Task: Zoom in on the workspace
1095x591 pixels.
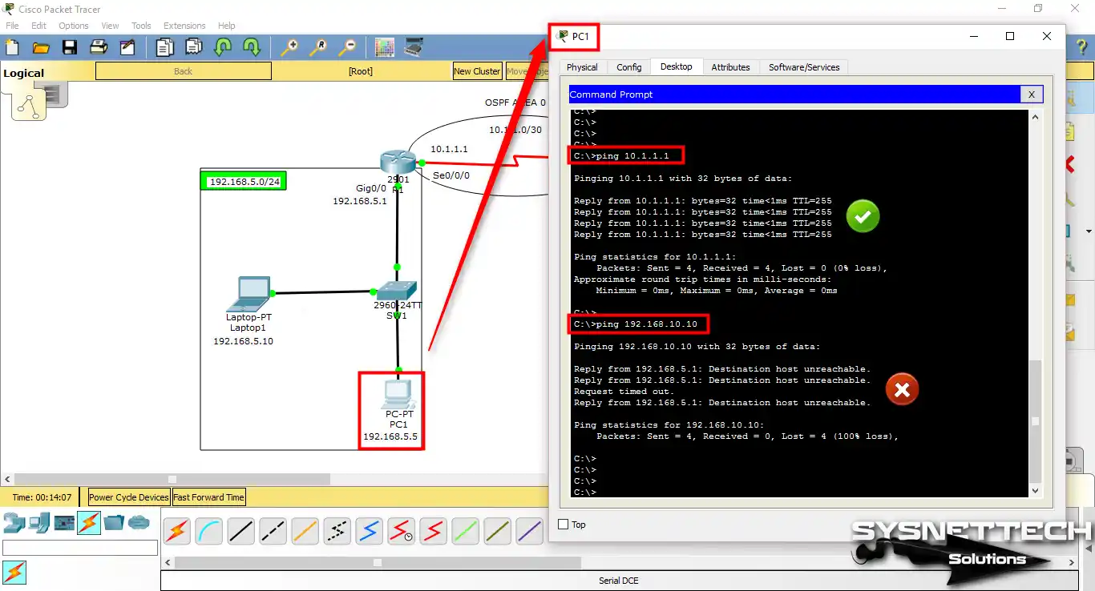Action: click(289, 47)
